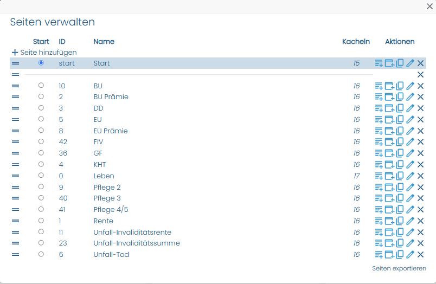Image resolution: width=436 pixels, height=284 pixels.
Task: Choose Unfall-Invaliditätsrente as start page radio
Action: (x=41, y=232)
